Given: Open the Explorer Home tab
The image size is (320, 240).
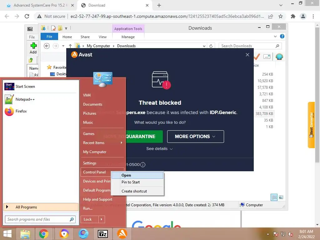Looking at the screenshot, I should click(67, 37).
